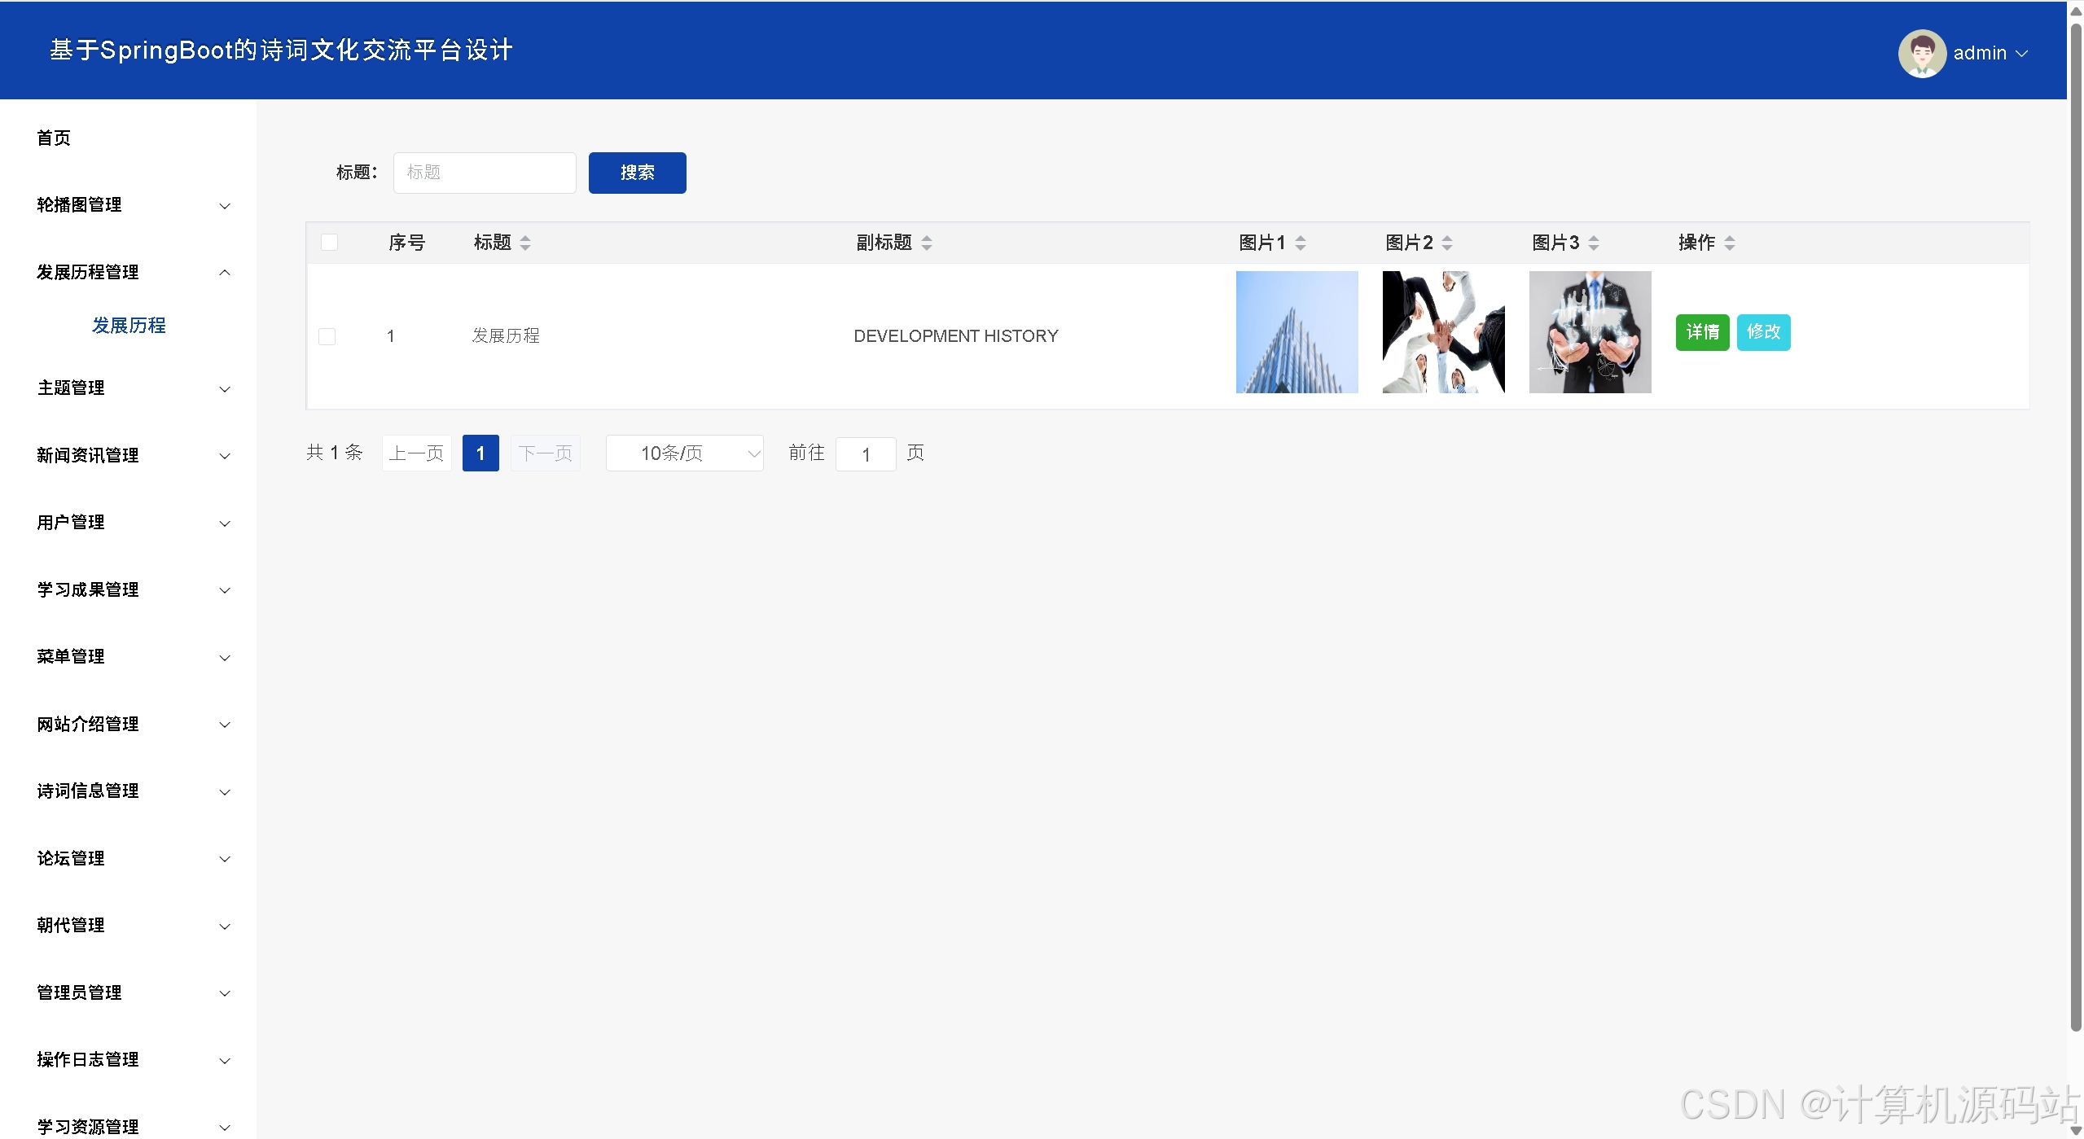The width and height of the screenshot is (2084, 1139).
Task: Sort by 图片2 column arrows
Action: (x=1447, y=243)
